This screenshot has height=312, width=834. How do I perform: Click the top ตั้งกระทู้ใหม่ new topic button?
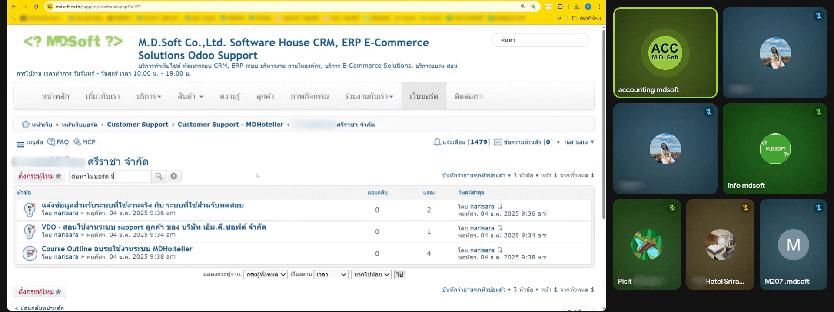(x=40, y=176)
